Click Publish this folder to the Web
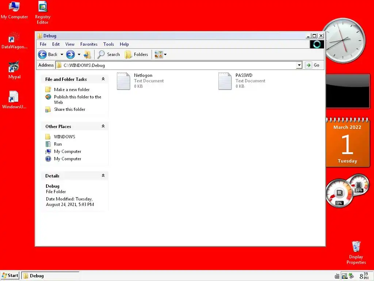 tap(77, 100)
